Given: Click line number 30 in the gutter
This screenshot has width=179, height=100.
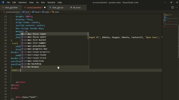Looking at the screenshot, I should click(x=6, y=70).
